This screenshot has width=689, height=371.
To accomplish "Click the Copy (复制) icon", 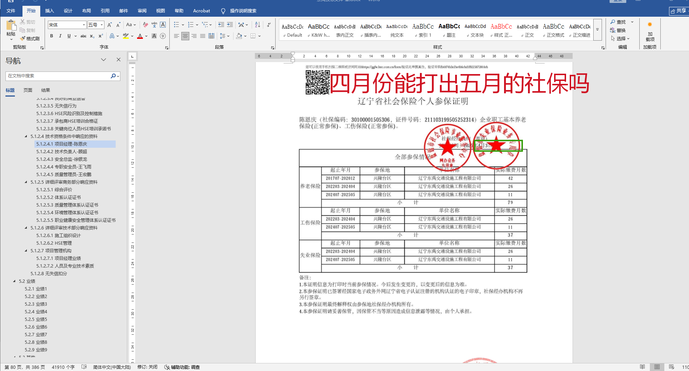I will coord(22,30).
